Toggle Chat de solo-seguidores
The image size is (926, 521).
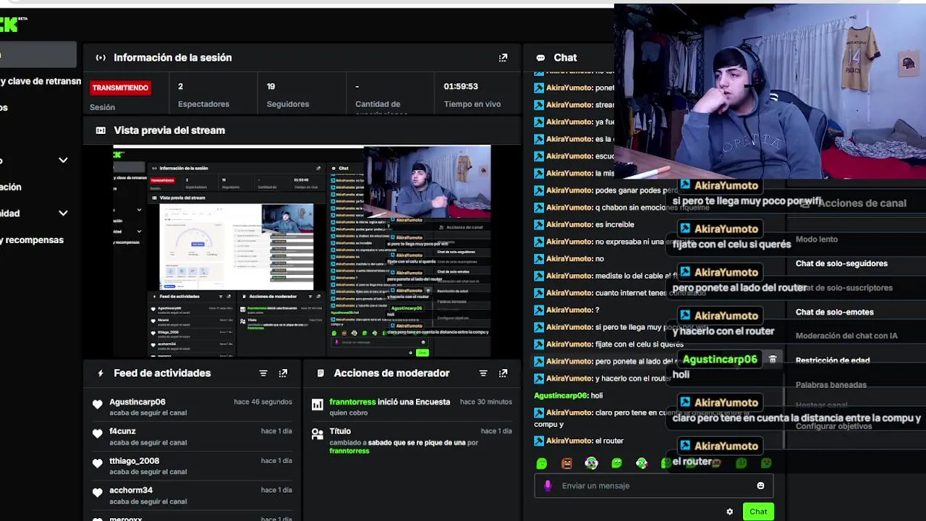click(841, 263)
